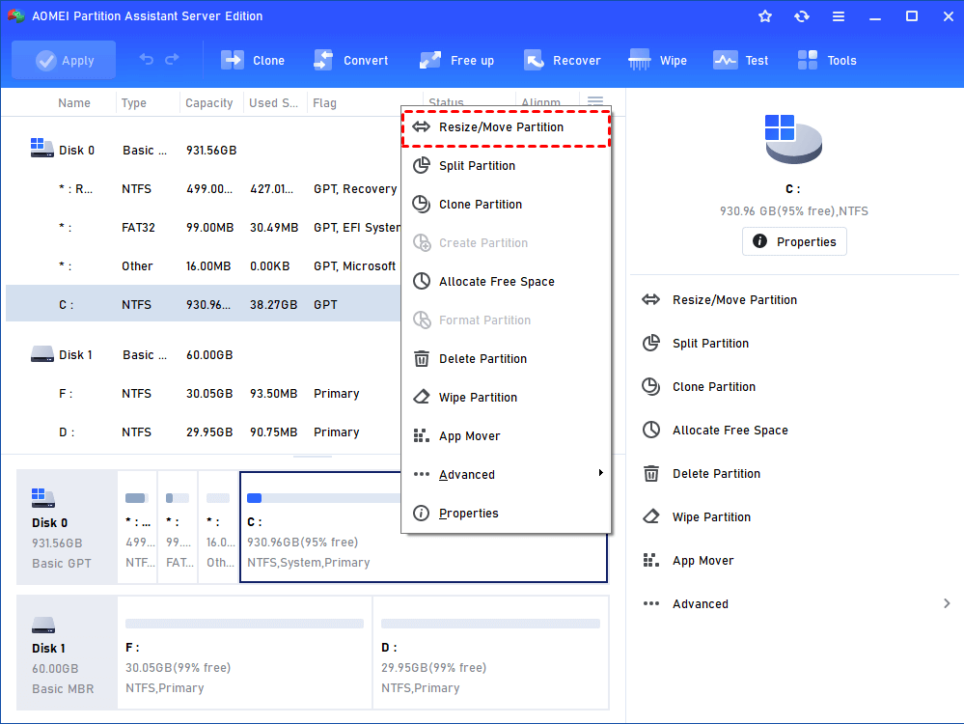
Task: Sort by the Name column header
Action: pyautogui.click(x=73, y=103)
